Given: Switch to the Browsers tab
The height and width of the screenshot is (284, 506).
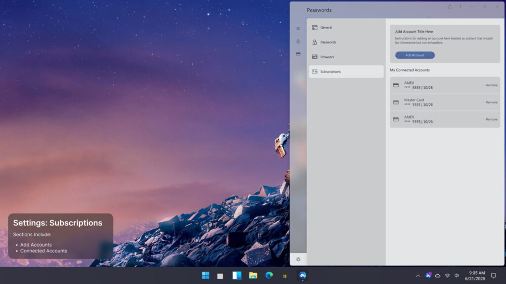Looking at the screenshot, I should click(x=345, y=57).
